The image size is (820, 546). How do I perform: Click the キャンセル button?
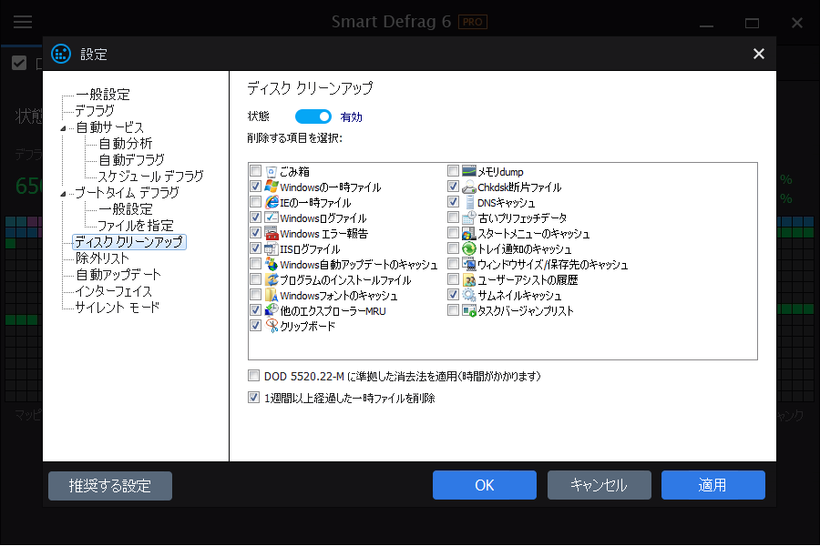coord(599,485)
